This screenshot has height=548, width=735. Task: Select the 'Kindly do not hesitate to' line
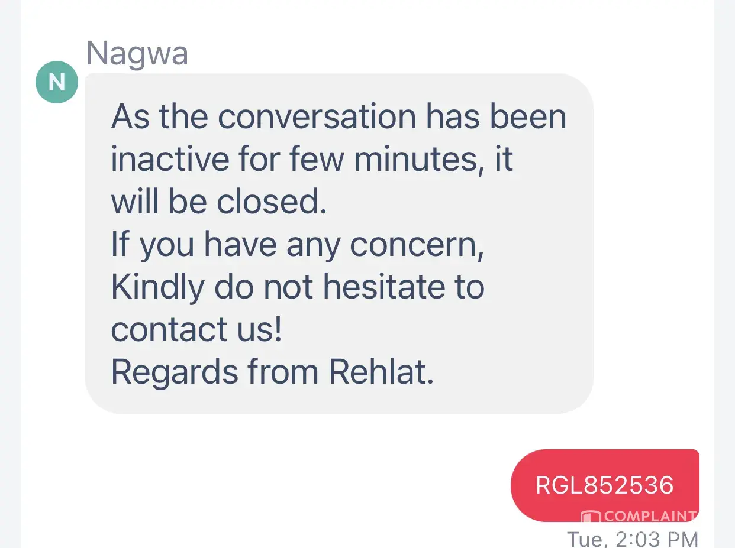coord(298,287)
